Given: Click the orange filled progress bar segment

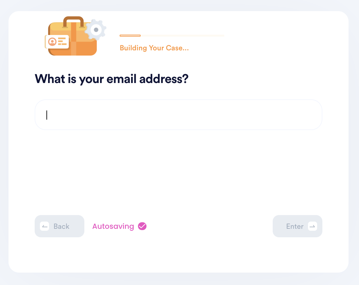Looking at the screenshot, I should 130,36.
